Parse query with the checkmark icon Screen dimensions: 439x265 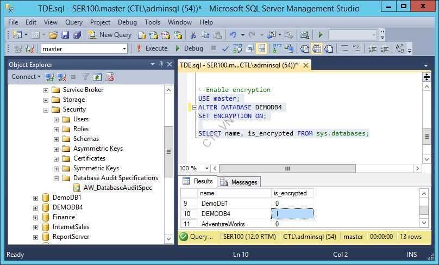coord(225,49)
